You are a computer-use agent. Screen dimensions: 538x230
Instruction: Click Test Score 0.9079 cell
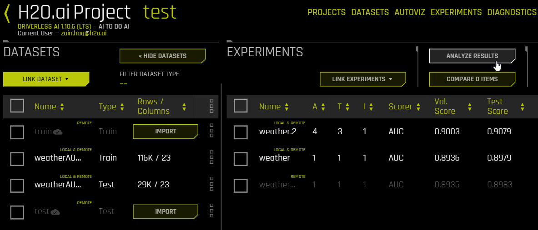[x=499, y=132]
